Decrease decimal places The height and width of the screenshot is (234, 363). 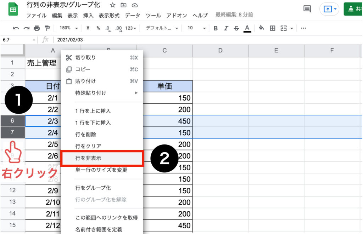pos(108,28)
